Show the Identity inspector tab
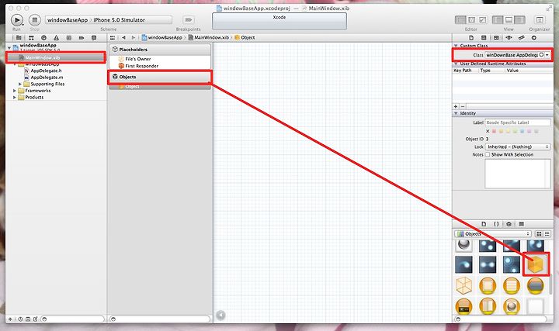559x331 pixels. click(x=496, y=38)
